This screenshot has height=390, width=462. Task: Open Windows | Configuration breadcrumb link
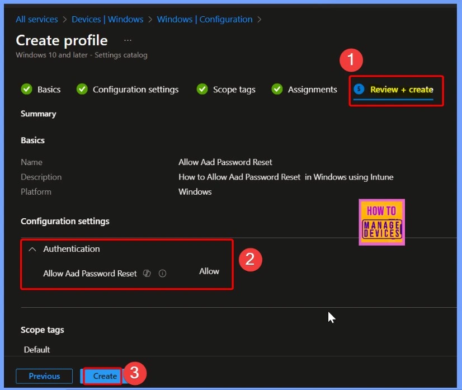point(205,20)
